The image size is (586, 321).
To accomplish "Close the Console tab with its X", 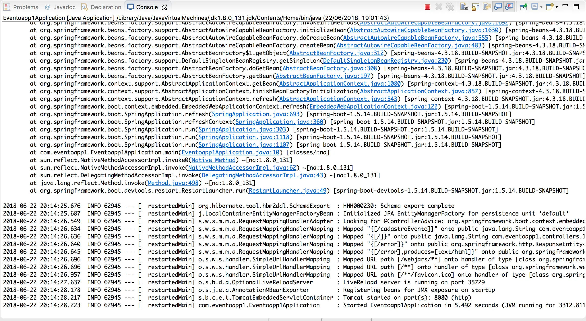I will (165, 7).
